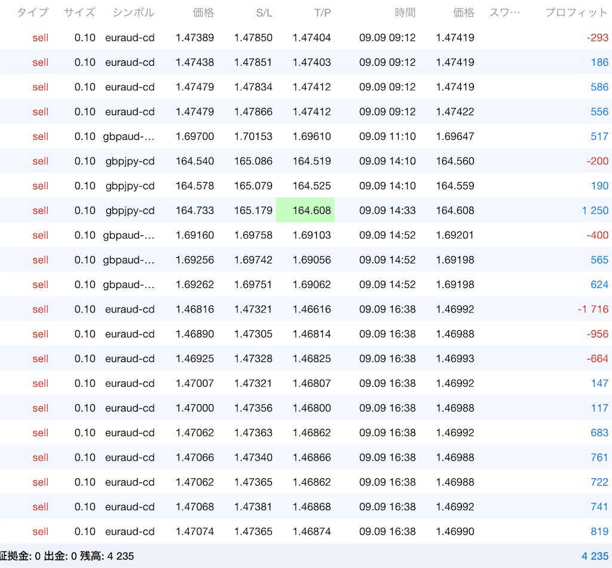612x568 pixels.
Task: Click the open price 164.540
Action: (195, 161)
